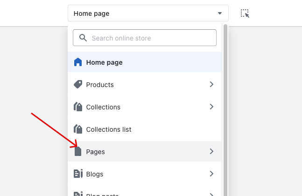The width and height of the screenshot is (302, 196).
Task: Expand the Collections submenu chevron
Action: [x=211, y=107]
